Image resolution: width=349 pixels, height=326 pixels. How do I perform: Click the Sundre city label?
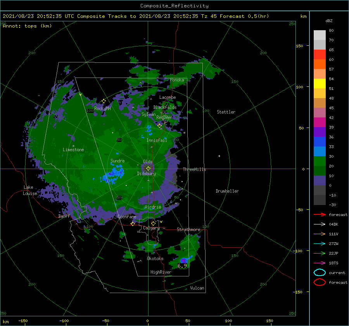117,160
